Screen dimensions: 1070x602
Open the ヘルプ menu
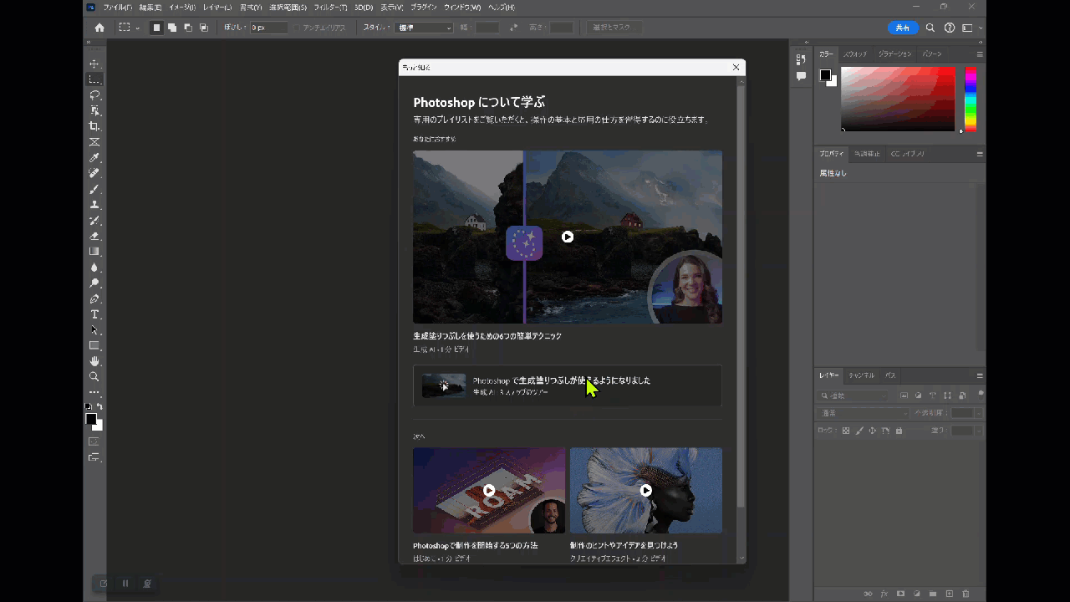point(501,8)
